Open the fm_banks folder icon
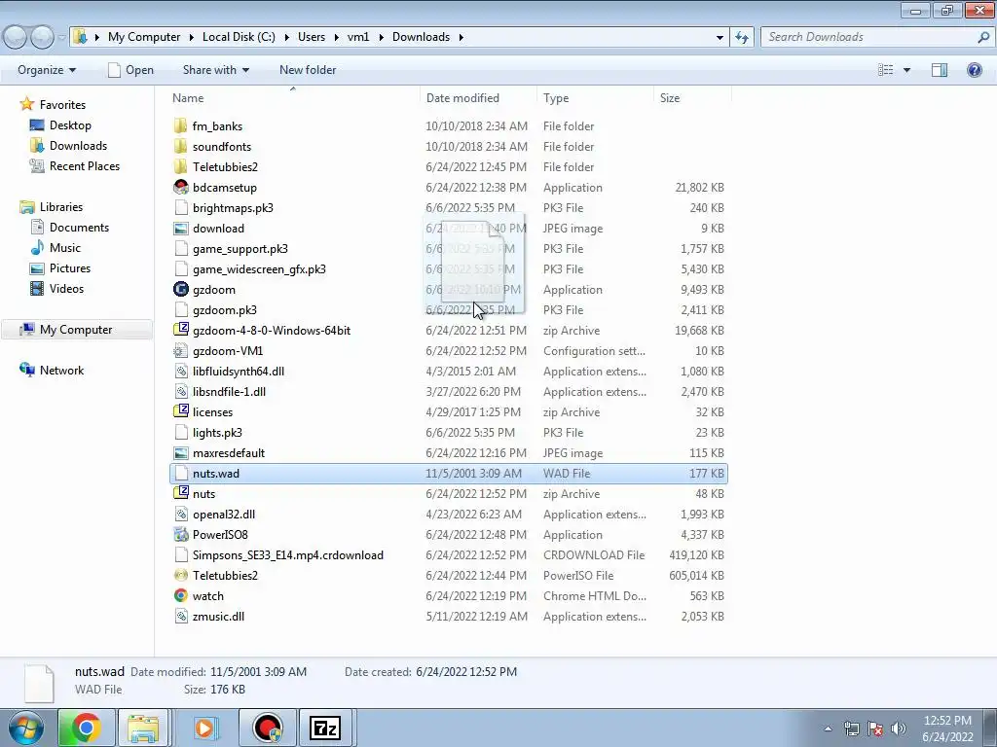 (180, 125)
